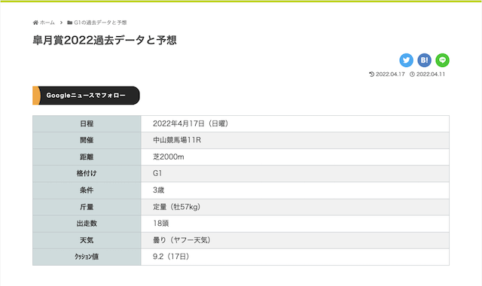Viewport: 482px width, 286px height.
Task: Click the 皐月賞2022過去データと予想 page title
Action: coord(105,40)
